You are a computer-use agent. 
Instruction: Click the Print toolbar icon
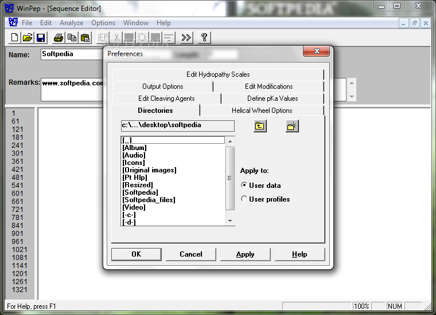tap(59, 37)
